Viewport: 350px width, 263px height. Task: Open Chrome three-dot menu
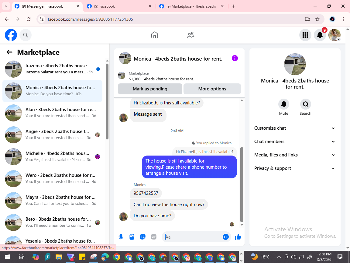343,19
